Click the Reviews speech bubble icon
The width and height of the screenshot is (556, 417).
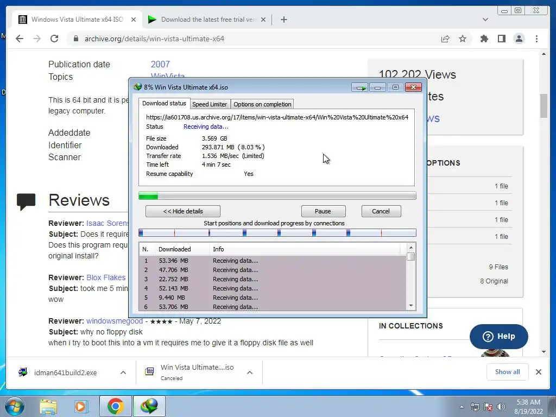pyautogui.click(x=26, y=201)
